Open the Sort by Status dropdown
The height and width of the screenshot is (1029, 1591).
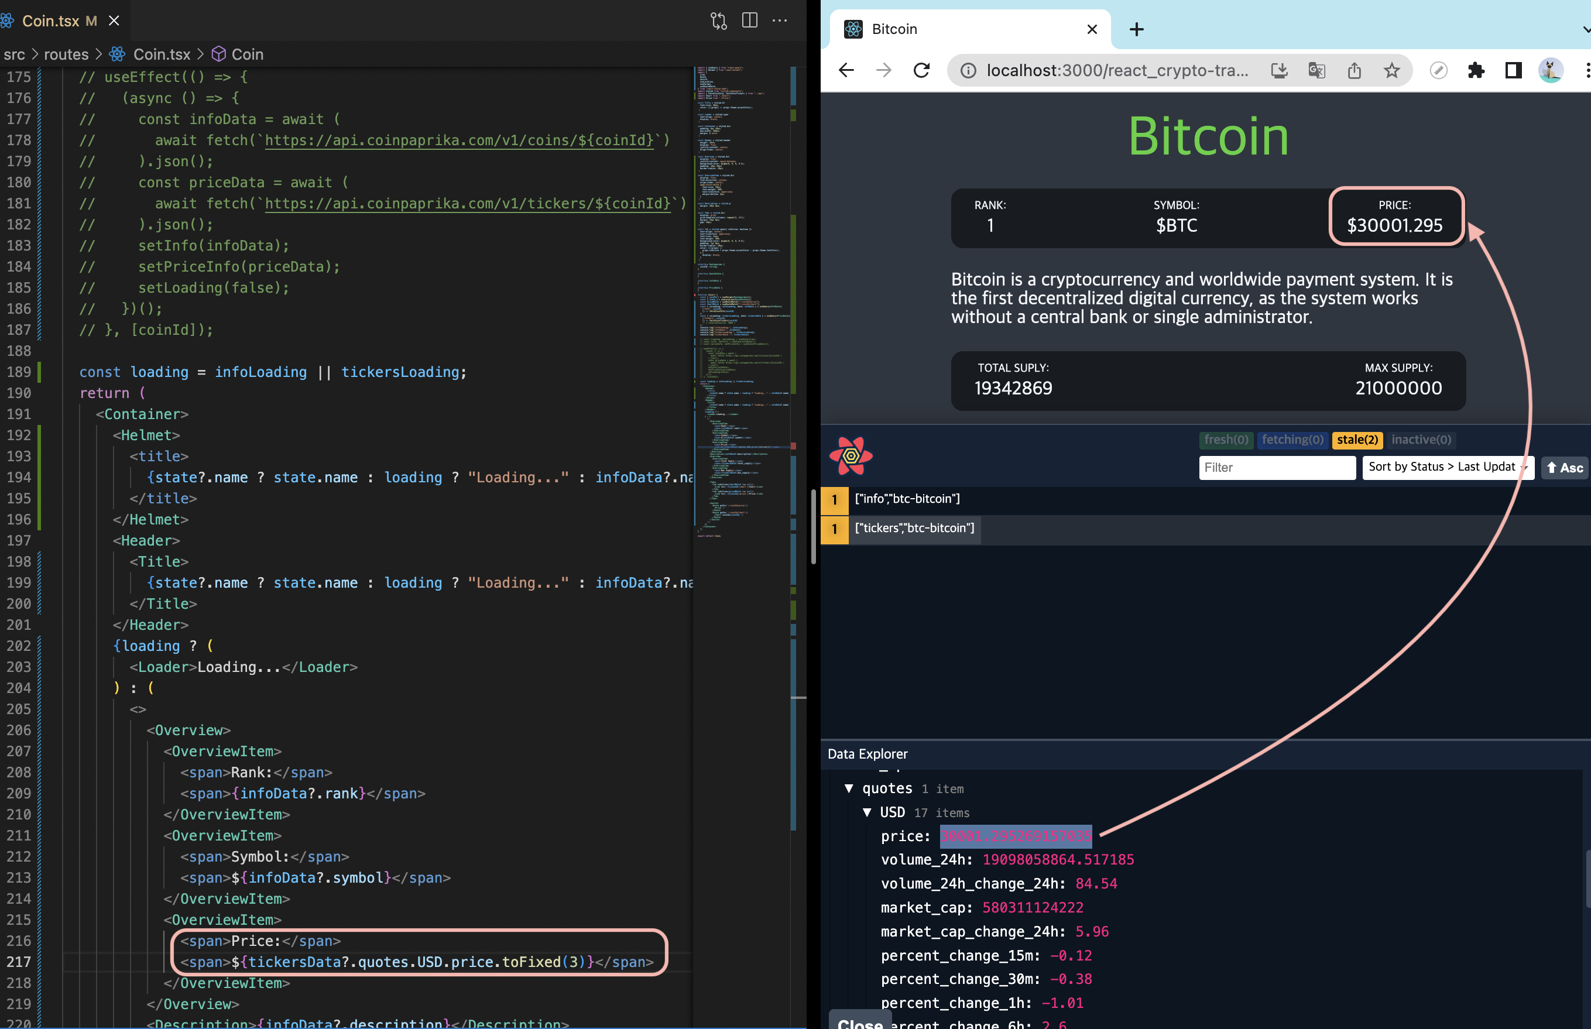point(1446,467)
